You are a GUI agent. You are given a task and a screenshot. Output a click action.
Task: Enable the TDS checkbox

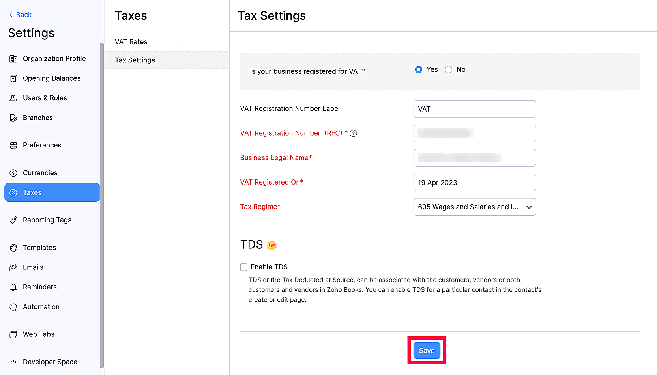[x=243, y=267]
